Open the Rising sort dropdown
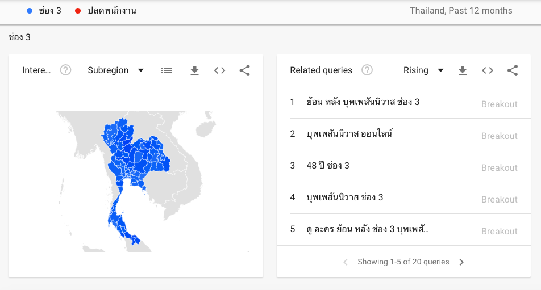 [423, 70]
